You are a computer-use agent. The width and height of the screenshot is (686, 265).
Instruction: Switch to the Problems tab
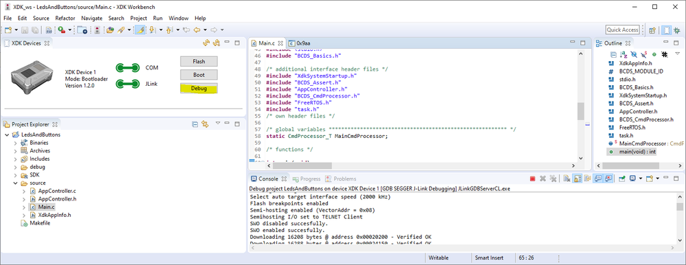point(341,179)
